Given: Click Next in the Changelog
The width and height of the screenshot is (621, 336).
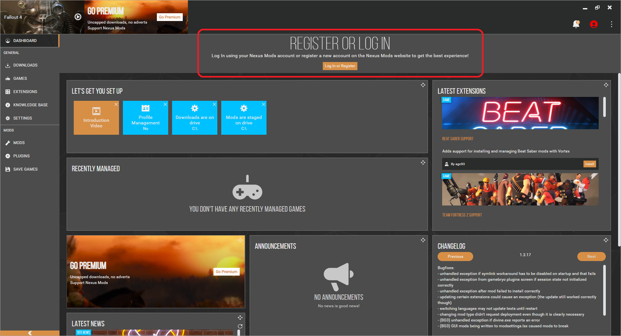Looking at the screenshot, I should [592, 257].
